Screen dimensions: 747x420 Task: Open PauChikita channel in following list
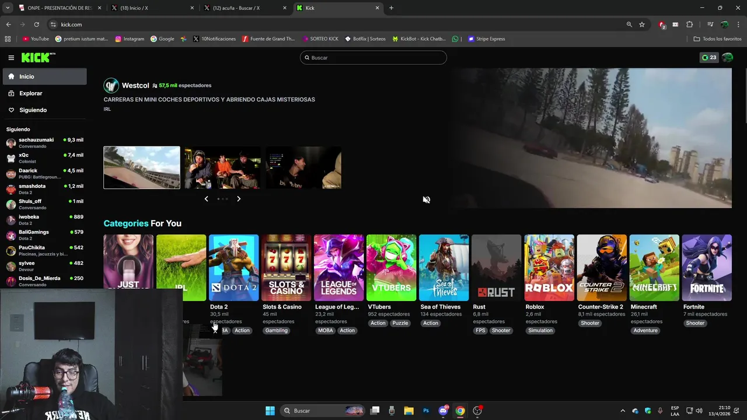44,250
